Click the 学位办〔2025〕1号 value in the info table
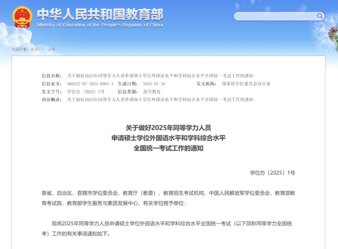The width and height of the screenshot is (338, 249). click(x=86, y=92)
